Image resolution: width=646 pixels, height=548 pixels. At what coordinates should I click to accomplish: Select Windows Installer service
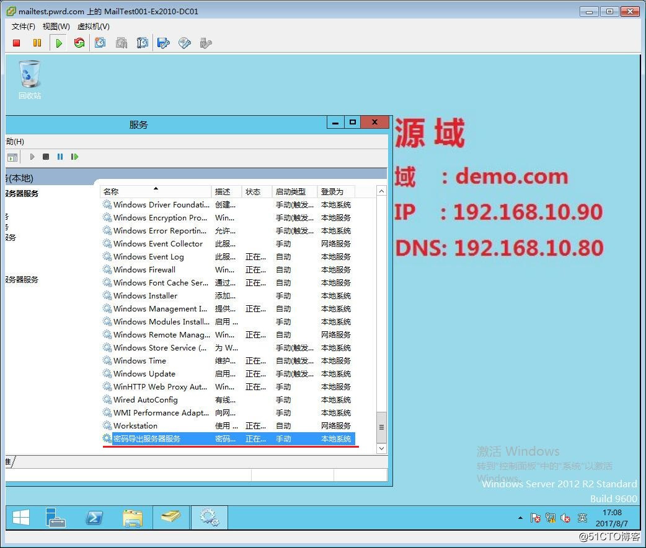pos(228,296)
